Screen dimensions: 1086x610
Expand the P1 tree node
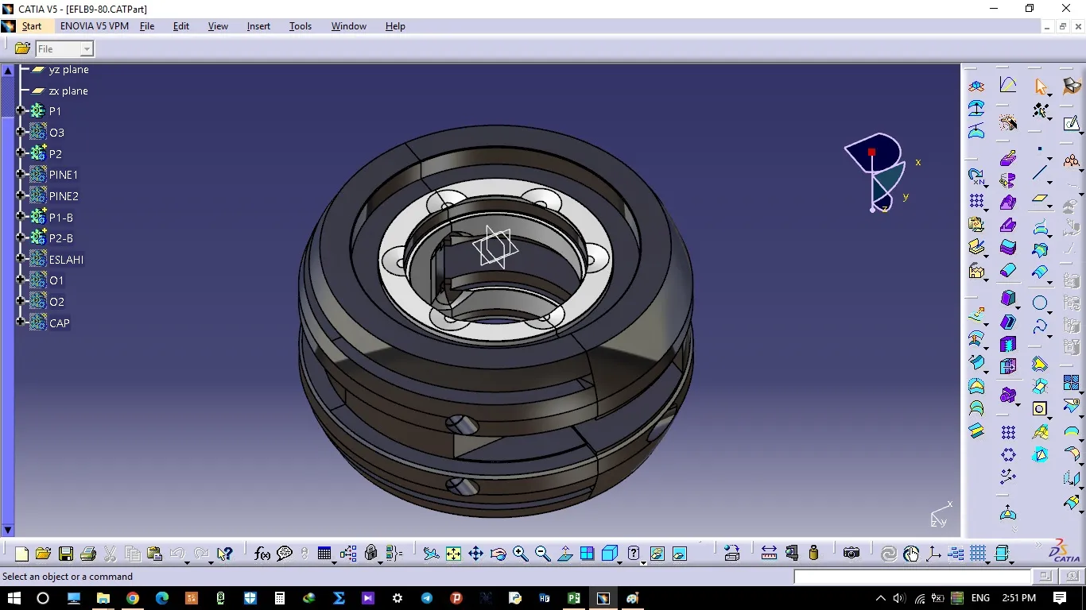(x=21, y=111)
